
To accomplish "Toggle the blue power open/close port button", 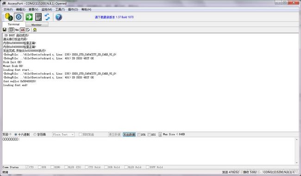I will click(19, 17).
